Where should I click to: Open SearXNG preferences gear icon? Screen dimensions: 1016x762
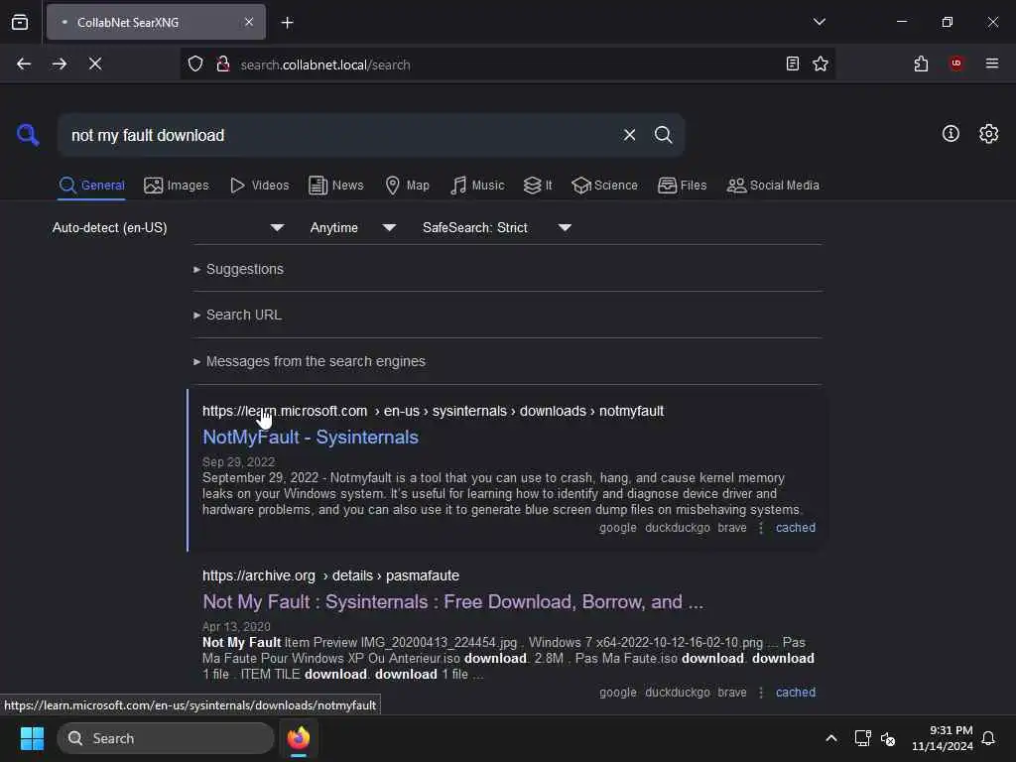click(x=988, y=134)
